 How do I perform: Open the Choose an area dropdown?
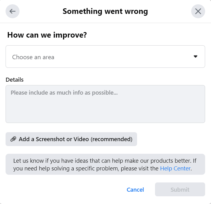pos(105,57)
